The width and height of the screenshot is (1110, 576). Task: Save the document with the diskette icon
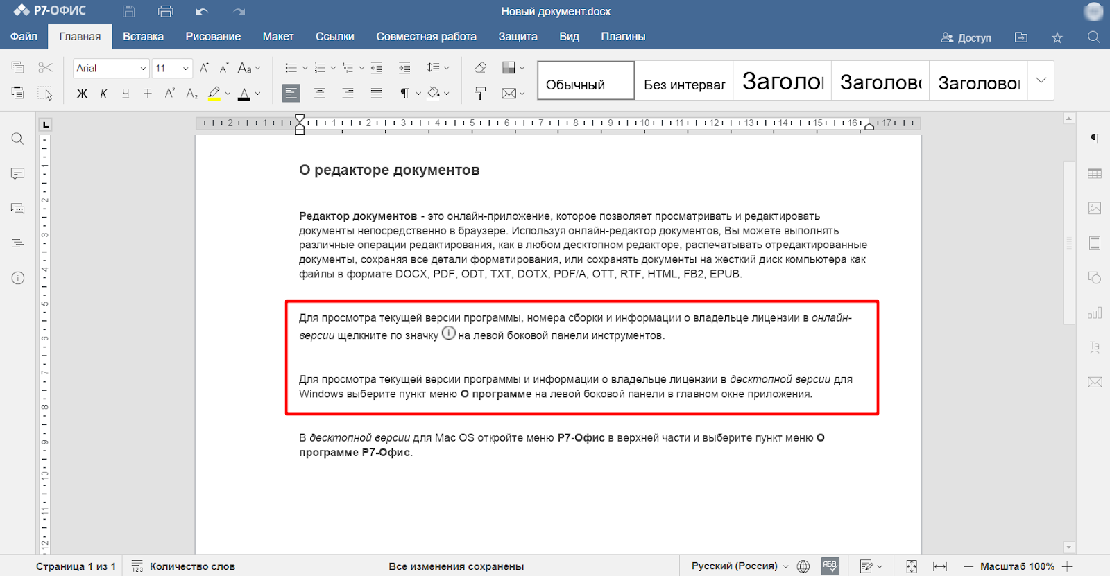128,11
